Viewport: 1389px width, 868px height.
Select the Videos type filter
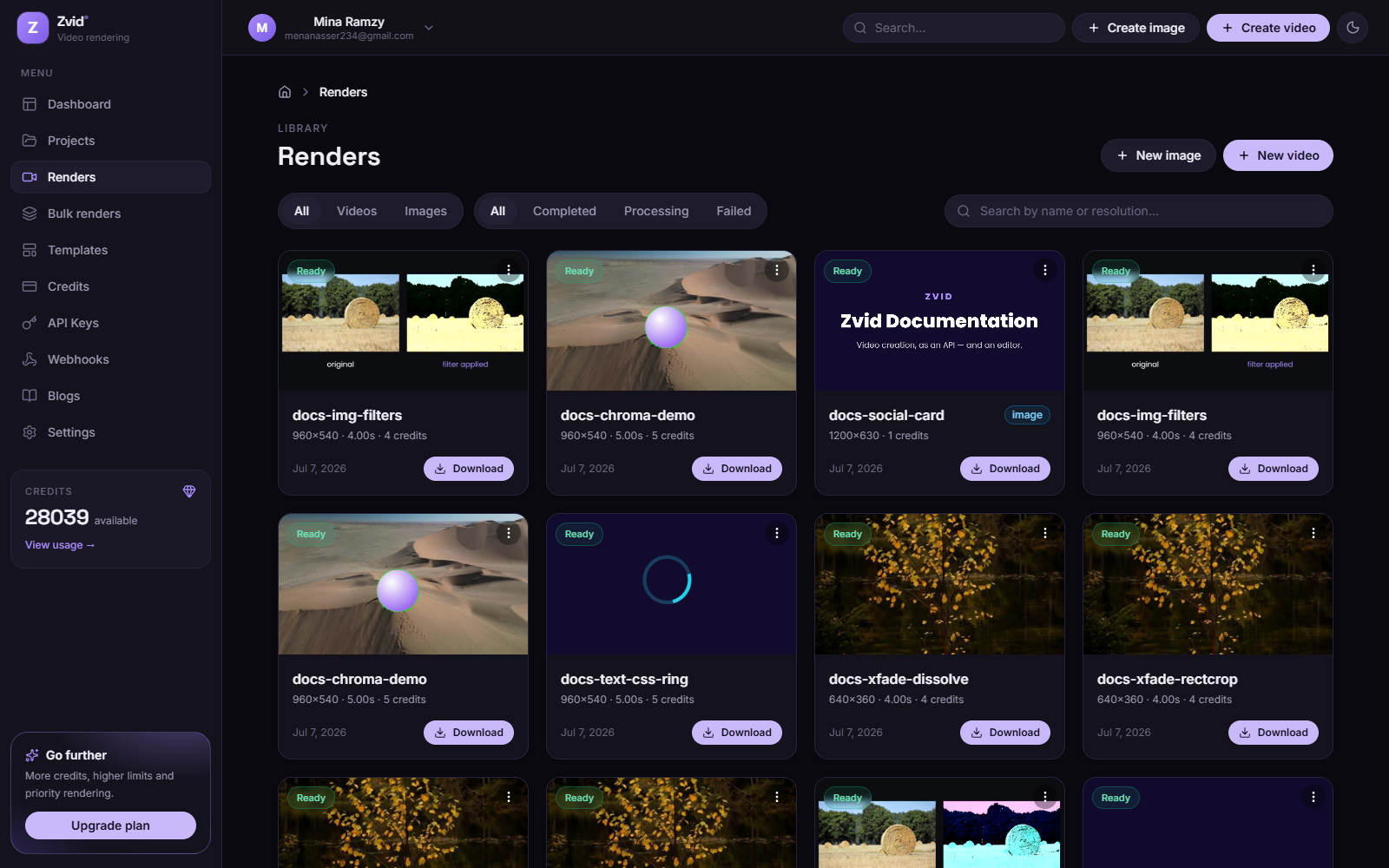coord(357,211)
